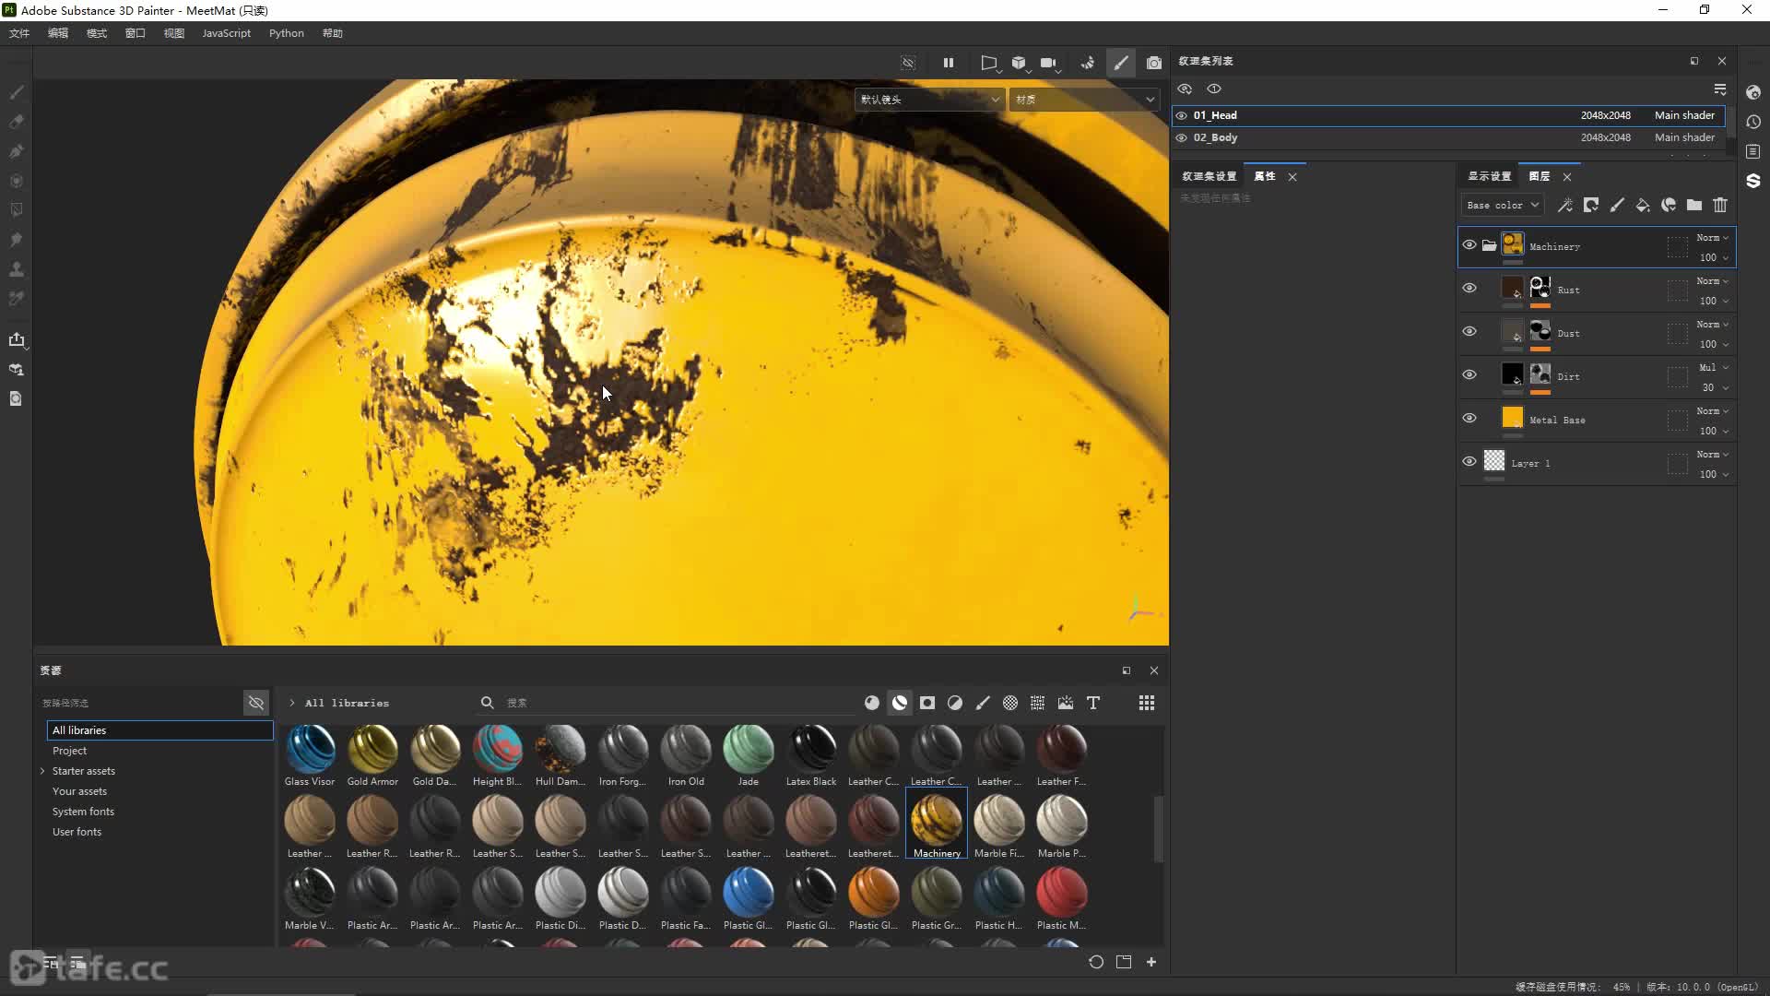Select Your assets in library list
Viewport: 1770px width, 996px height.
point(79,791)
